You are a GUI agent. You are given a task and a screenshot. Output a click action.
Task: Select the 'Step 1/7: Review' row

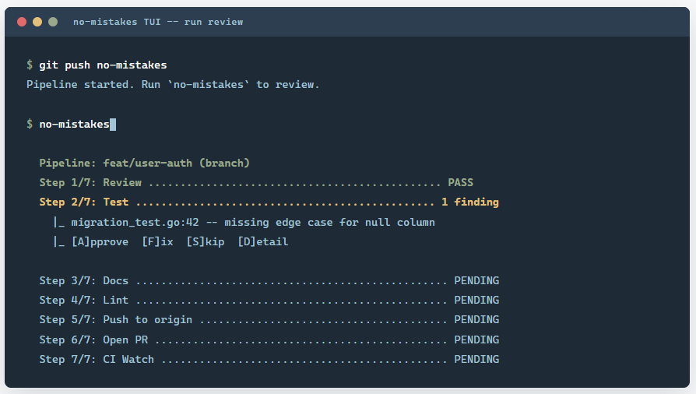click(x=256, y=182)
